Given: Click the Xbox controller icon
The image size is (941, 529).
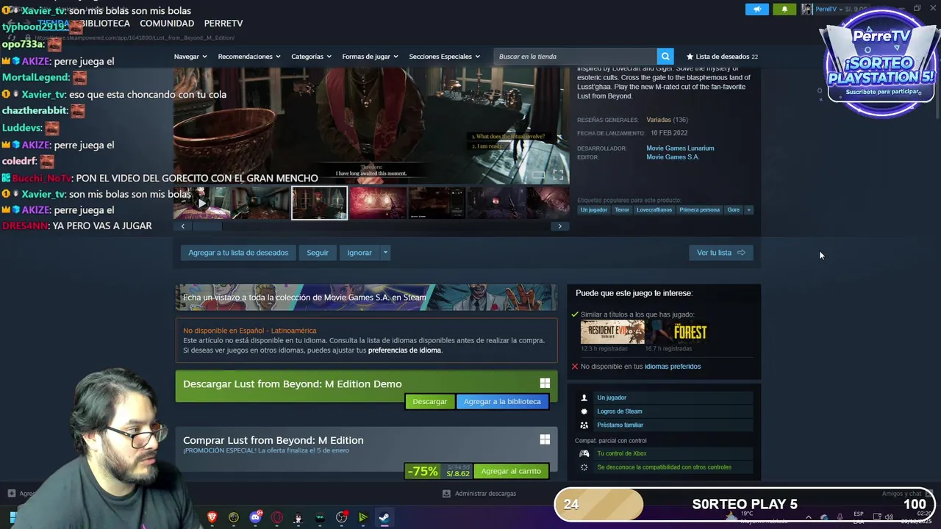Looking at the screenshot, I should (584, 453).
